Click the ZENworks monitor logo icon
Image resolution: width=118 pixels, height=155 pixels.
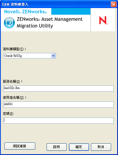coord(9,23)
